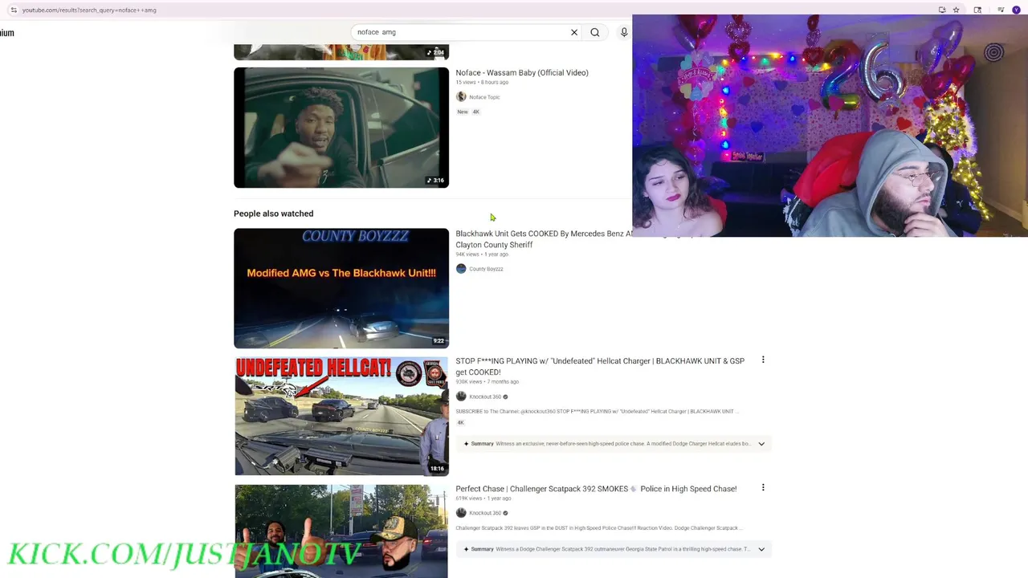Screen dimensions: 1028x578
Task: Bookmark this page with the star icon
Action: coord(956,10)
